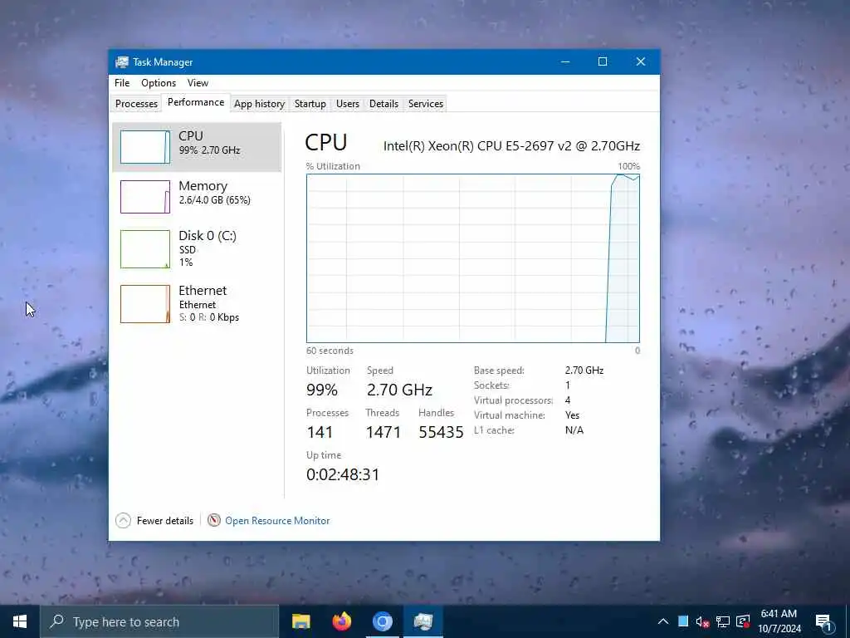Click the Fewer details chevron icon

point(123,520)
